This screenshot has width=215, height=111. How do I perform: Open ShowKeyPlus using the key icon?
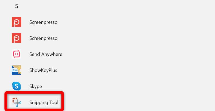pyautogui.click(x=17, y=70)
